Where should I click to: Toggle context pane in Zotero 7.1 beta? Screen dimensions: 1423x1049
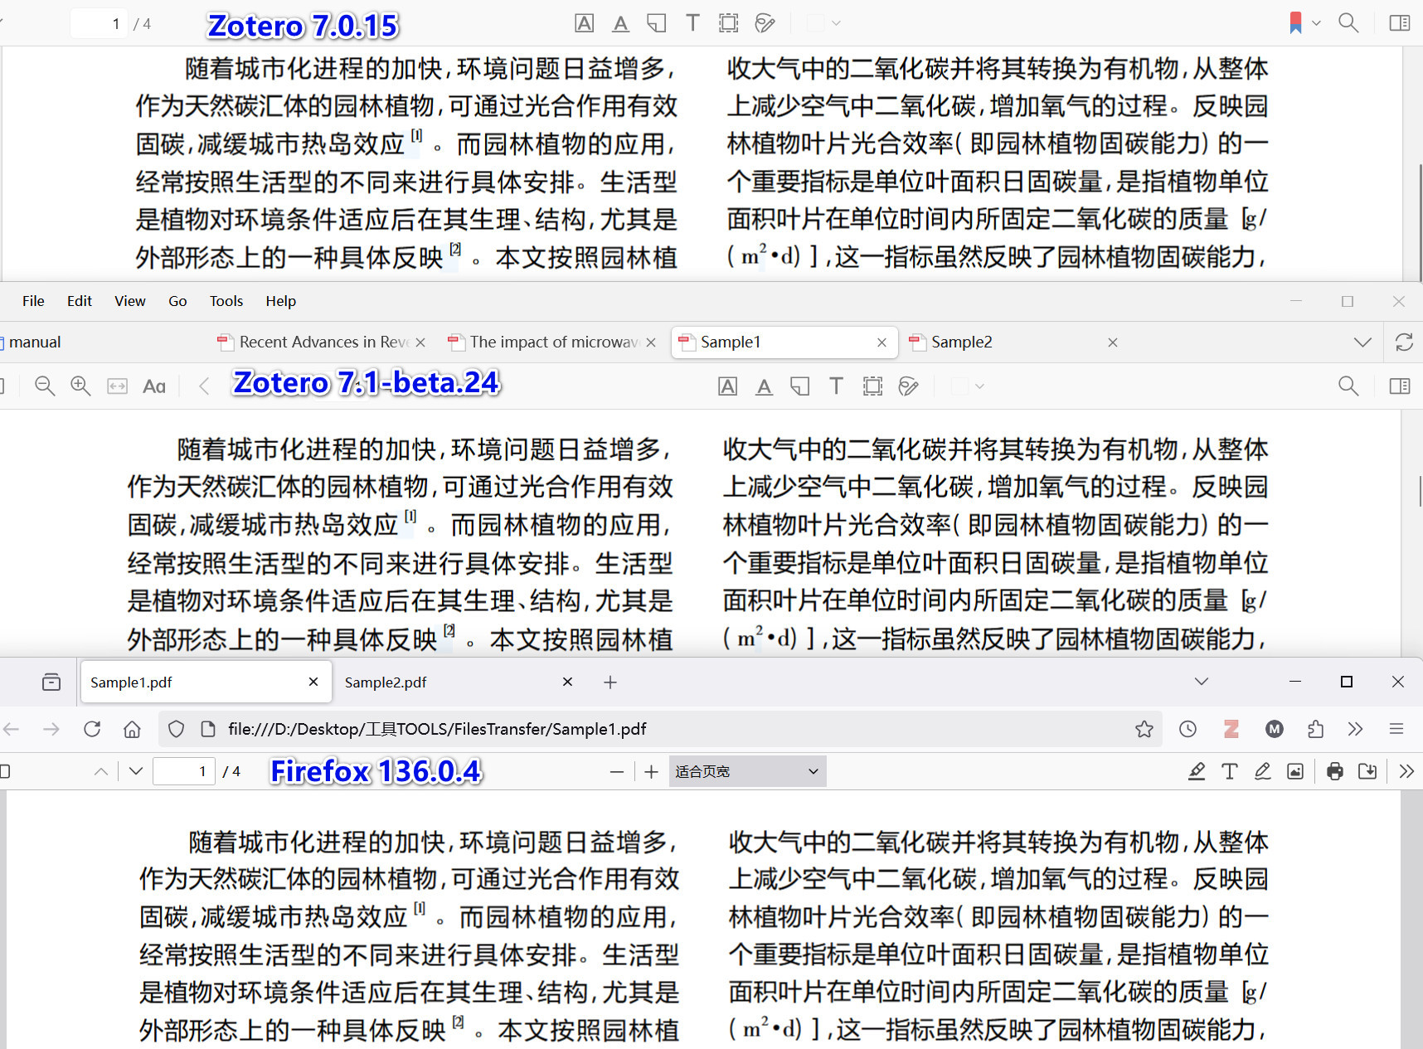(1400, 386)
